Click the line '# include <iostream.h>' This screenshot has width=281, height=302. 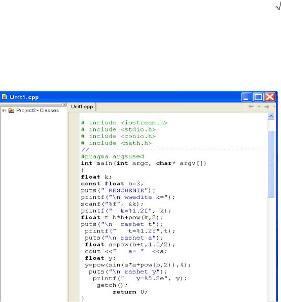point(124,123)
